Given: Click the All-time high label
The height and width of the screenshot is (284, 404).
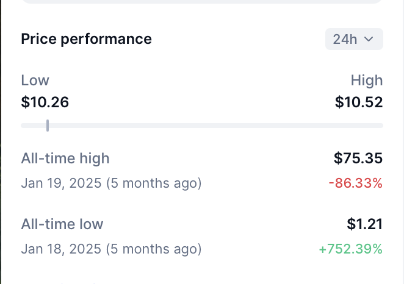Looking at the screenshot, I should tap(65, 158).
